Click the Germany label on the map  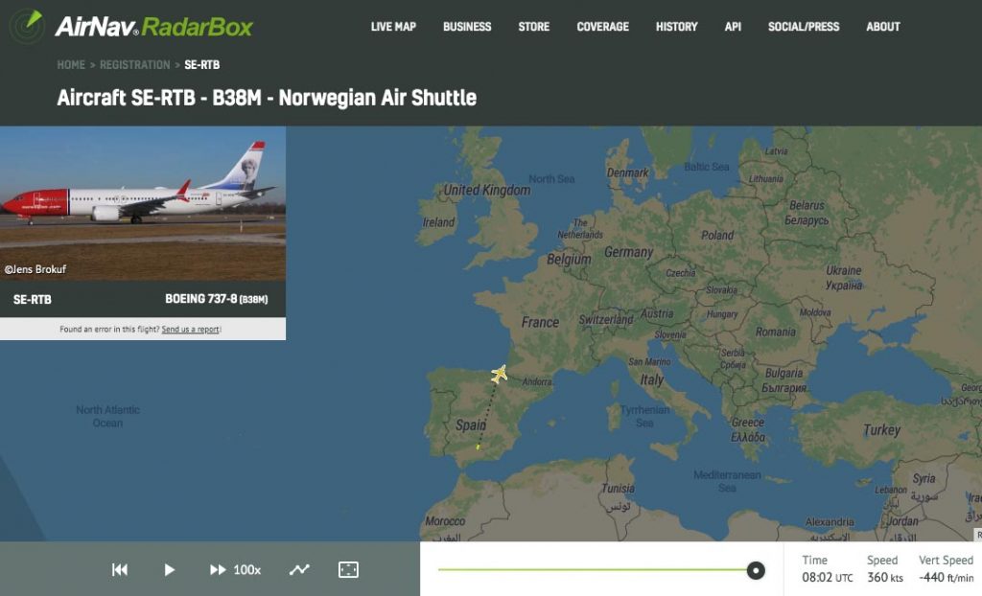629,252
